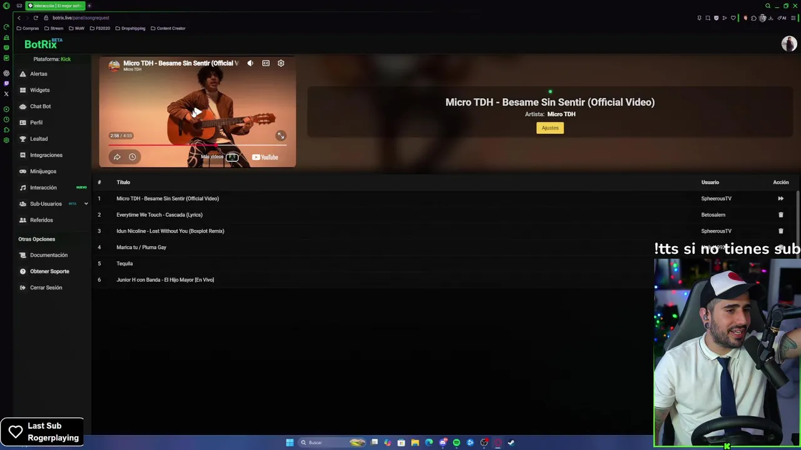Mute the YouTube video player
The height and width of the screenshot is (450, 801).
pos(250,63)
